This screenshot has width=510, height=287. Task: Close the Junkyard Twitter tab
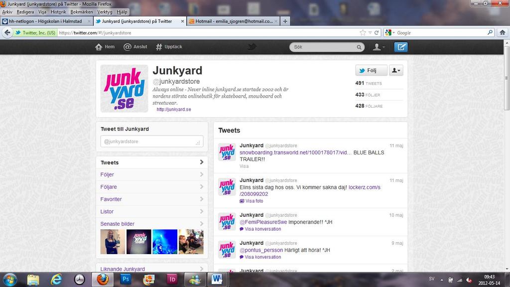[x=182, y=21]
